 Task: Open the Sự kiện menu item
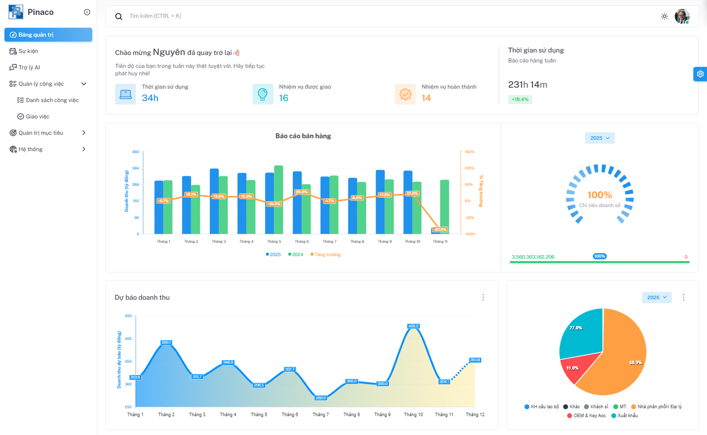[28, 51]
